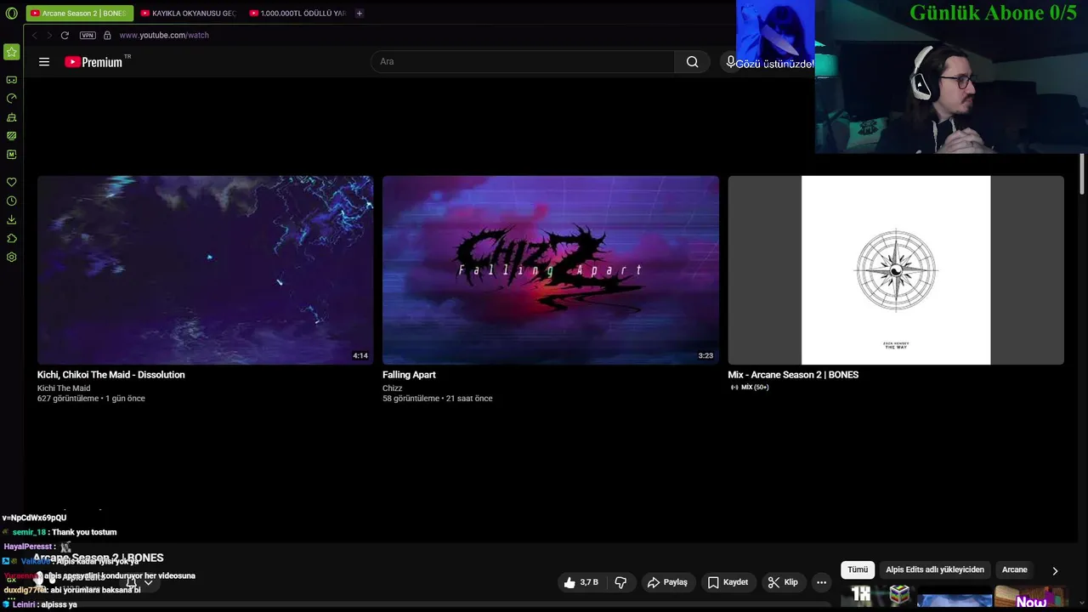This screenshot has width=1088, height=612.
Task: Go to YouTube Premium home logo
Action: [x=97, y=62]
